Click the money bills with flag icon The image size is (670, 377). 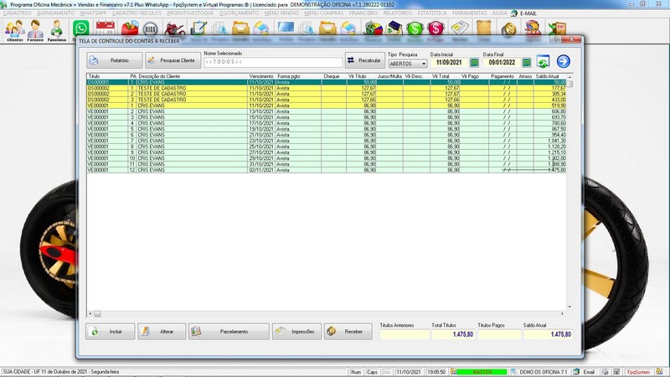click(x=373, y=28)
